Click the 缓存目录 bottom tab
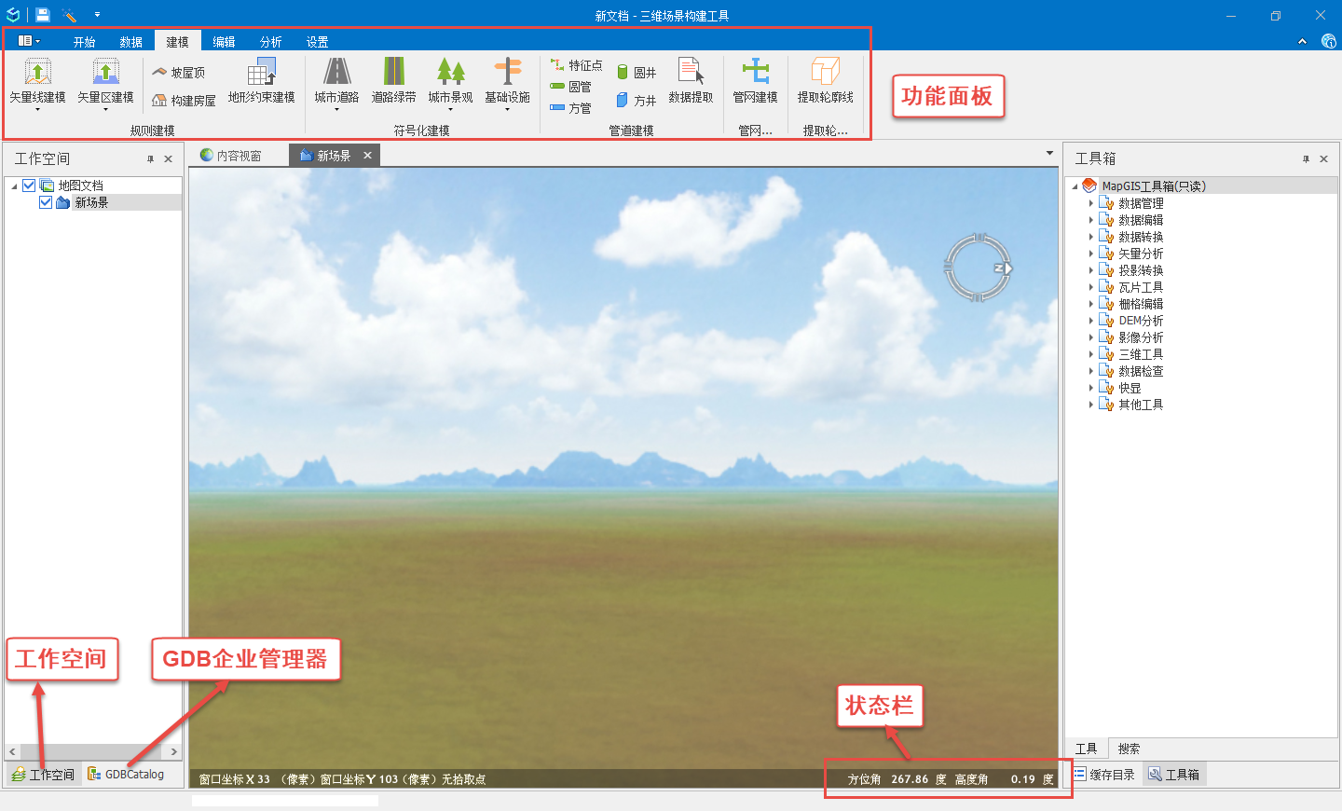The image size is (1342, 811). 1104,775
